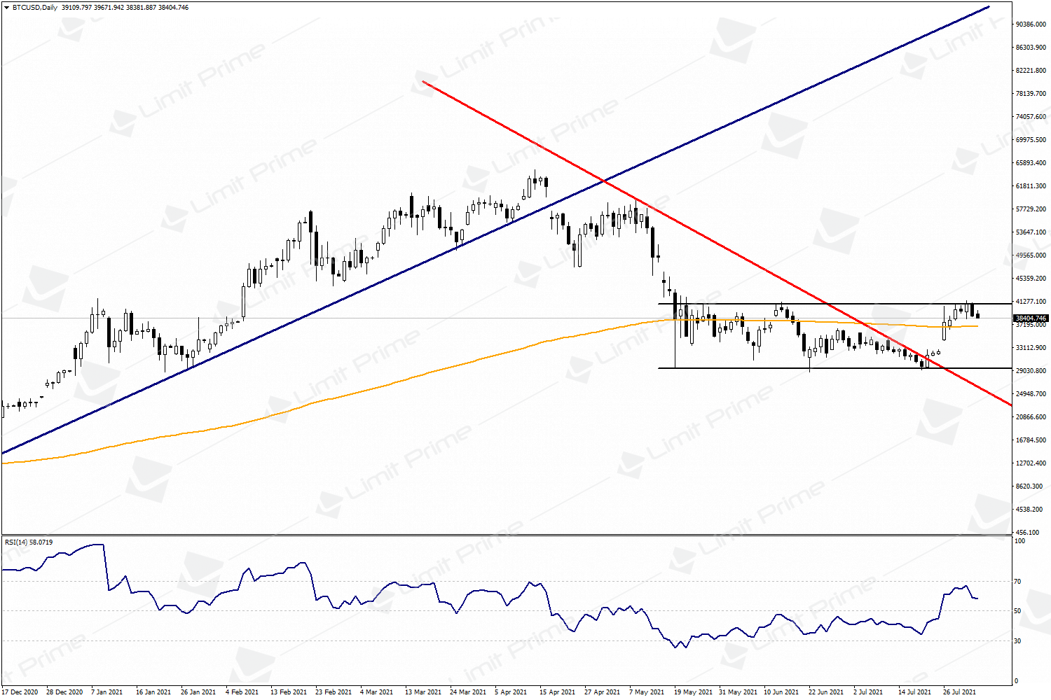Click the 86303.900 price axis label

[1031, 48]
